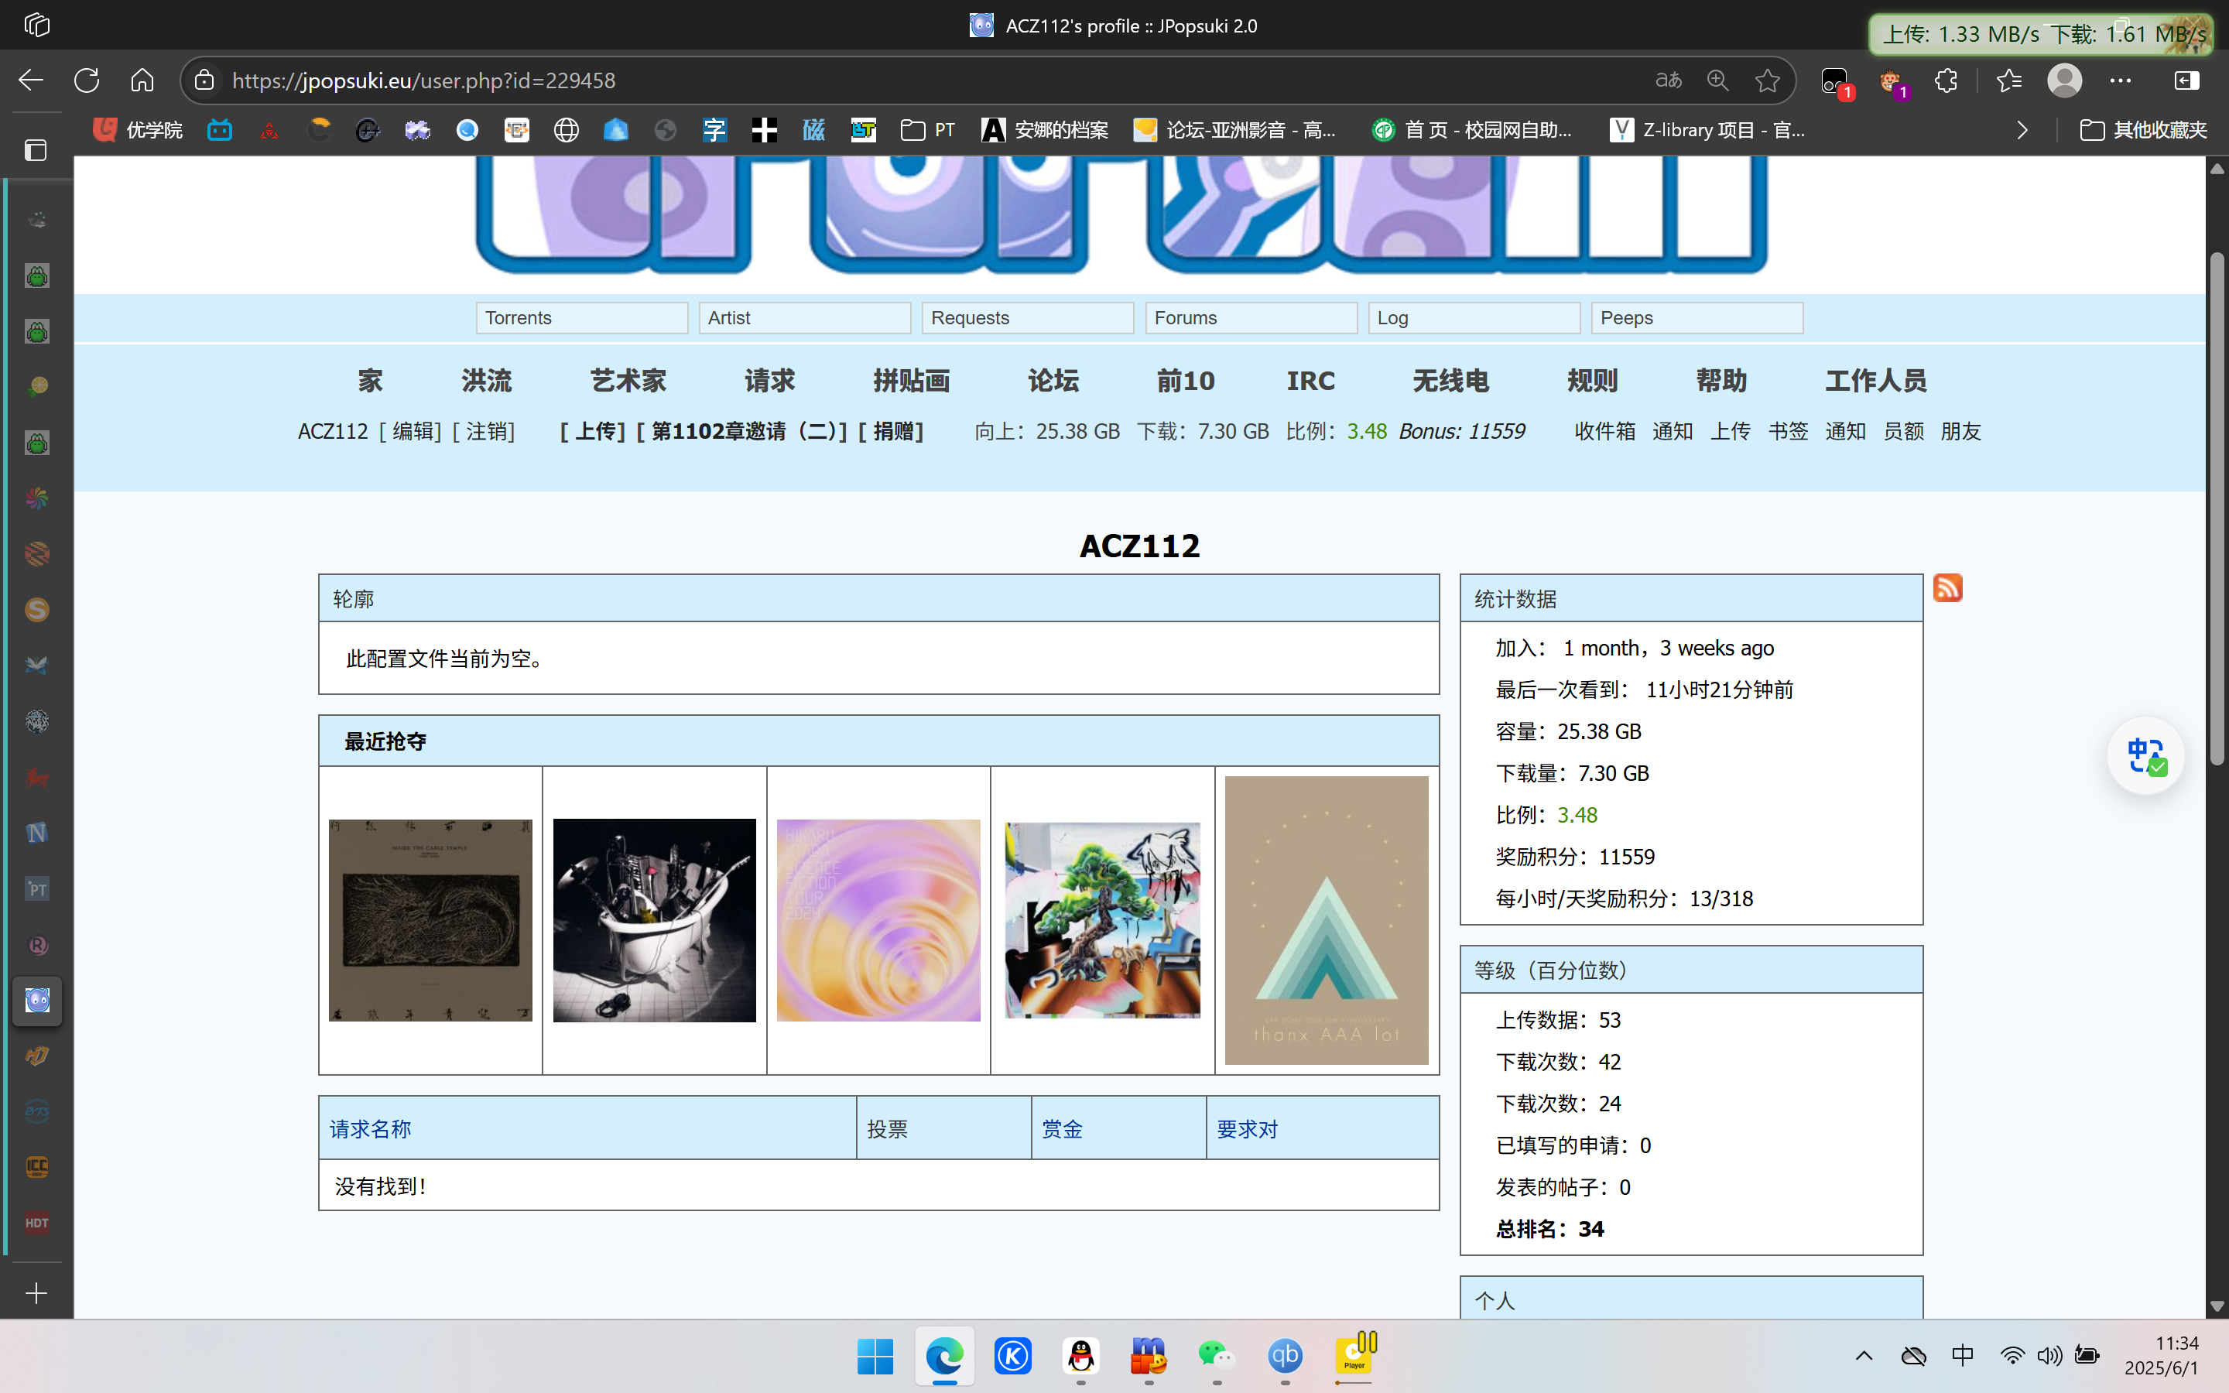This screenshot has height=1393, width=2229.
Task: Add page to favorites star icon
Action: tap(1767, 80)
